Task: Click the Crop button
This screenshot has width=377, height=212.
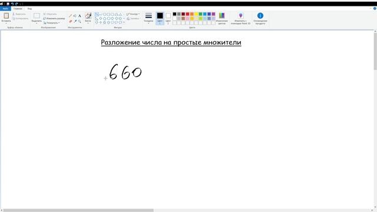Action: point(49,14)
